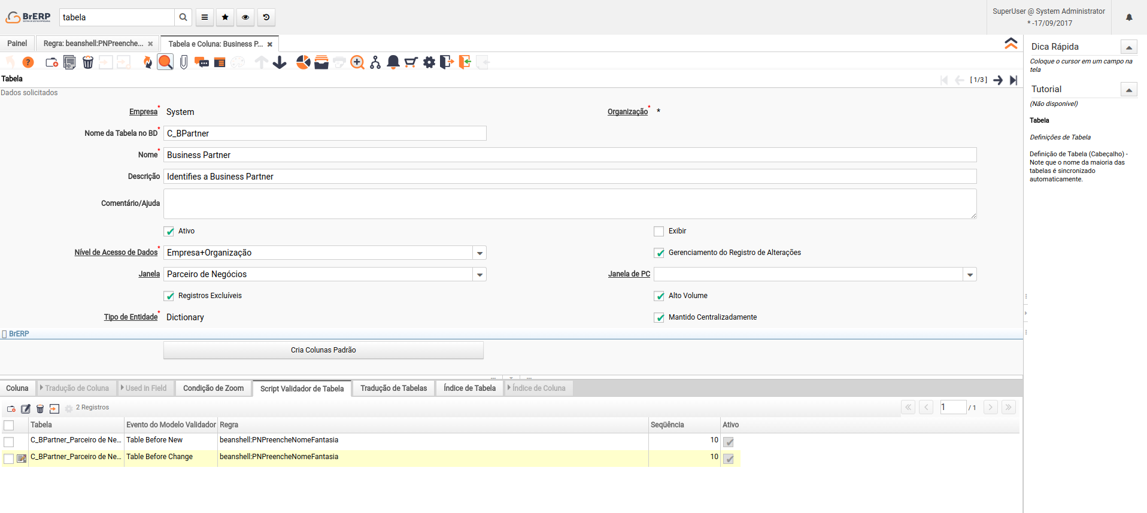Open the process gear icon in toolbar
Screen dimensions: 1147x513
tap(429, 62)
